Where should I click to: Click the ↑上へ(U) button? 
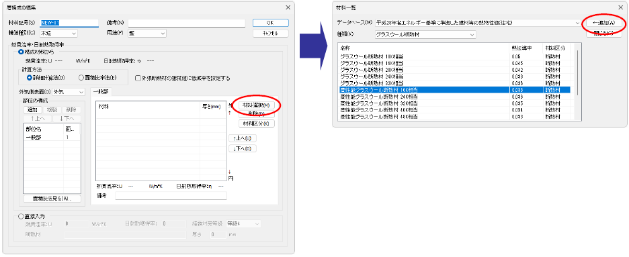(x=242, y=138)
